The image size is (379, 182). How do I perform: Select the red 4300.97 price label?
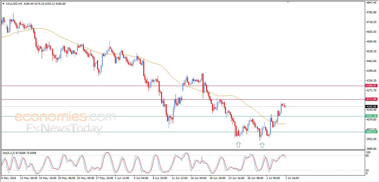pos(371,86)
